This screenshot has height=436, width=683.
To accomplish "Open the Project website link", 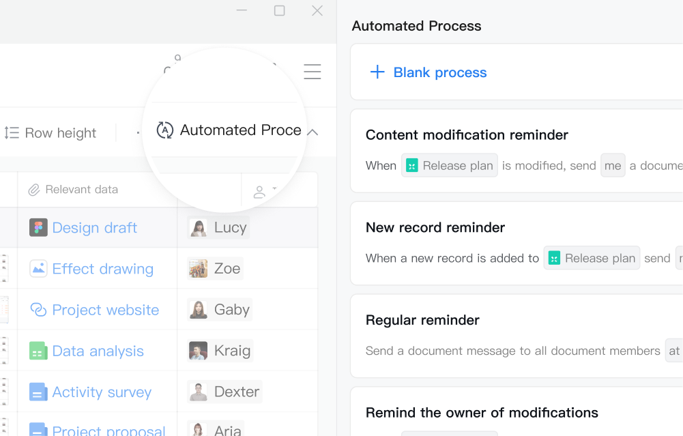I will click(105, 310).
